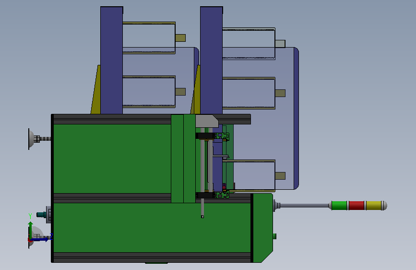This screenshot has width=416, height=270.
Task: Select the green chamfered right end cover
Action: pyautogui.click(x=262, y=228)
